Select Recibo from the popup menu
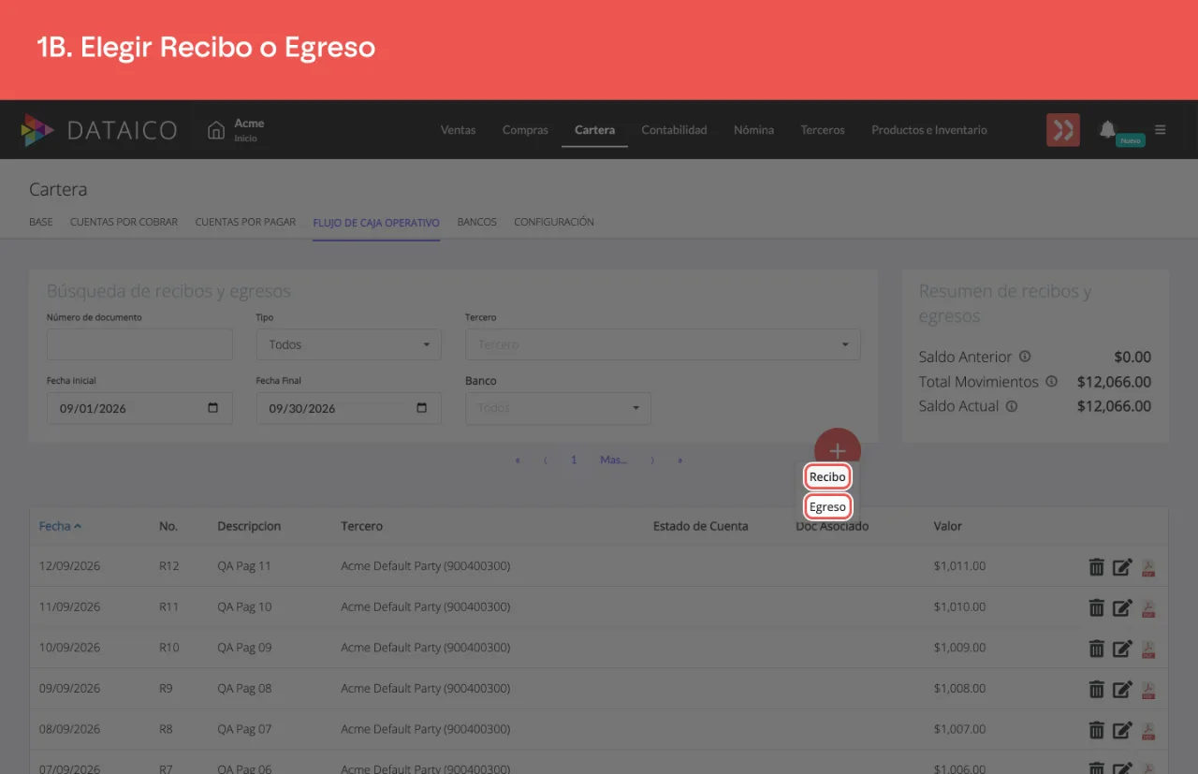This screenshot has width=1198, height=774. tap(827, 476)
